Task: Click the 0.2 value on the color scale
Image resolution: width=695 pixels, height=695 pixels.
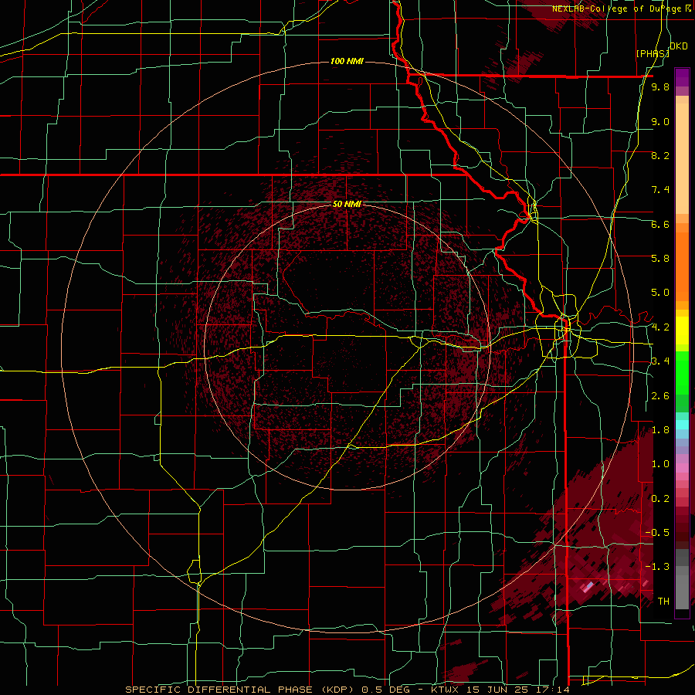Action: [660, 499]
